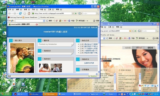Open yaxue folder in taskbar

(65, 94)
